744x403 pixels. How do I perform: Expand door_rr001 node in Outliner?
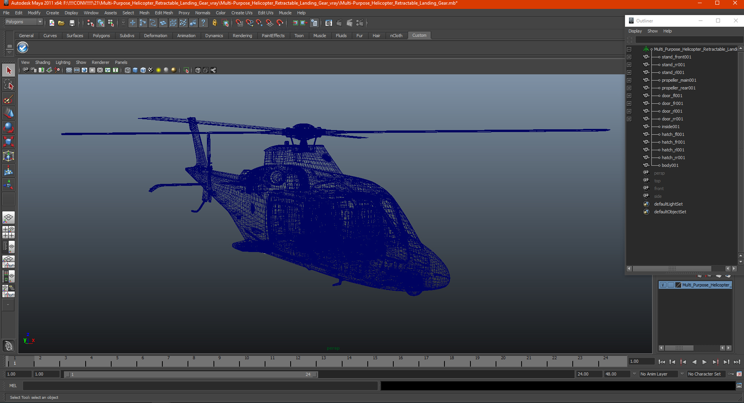pyautogui.click(x=629, y=119)
